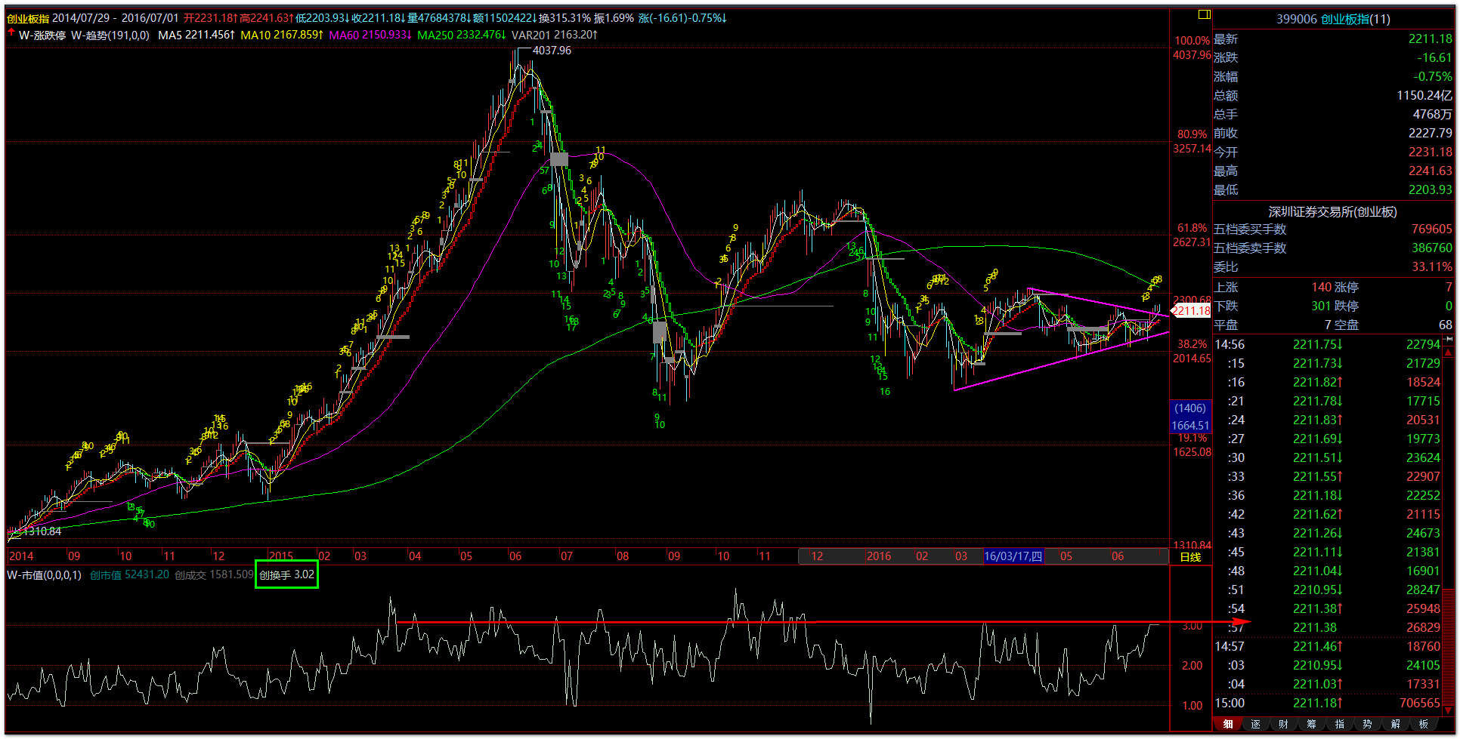This screenshot has width=1460, height=739.
Task: Click the red up-arrow indicator icon beside W-涨跌停
Action: coord(11,34)
